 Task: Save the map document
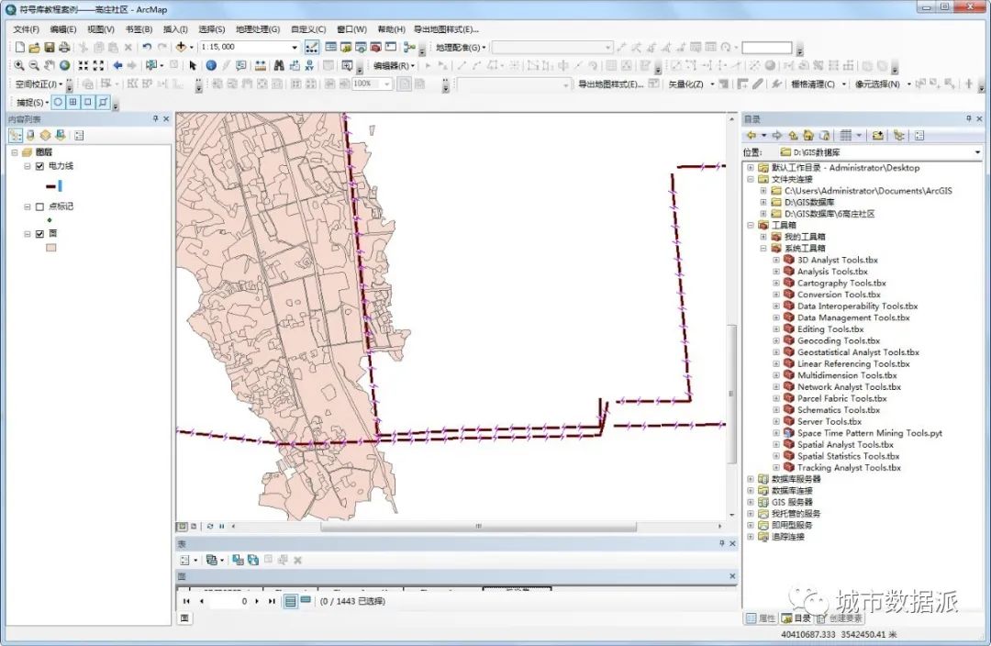pos(50,47)
